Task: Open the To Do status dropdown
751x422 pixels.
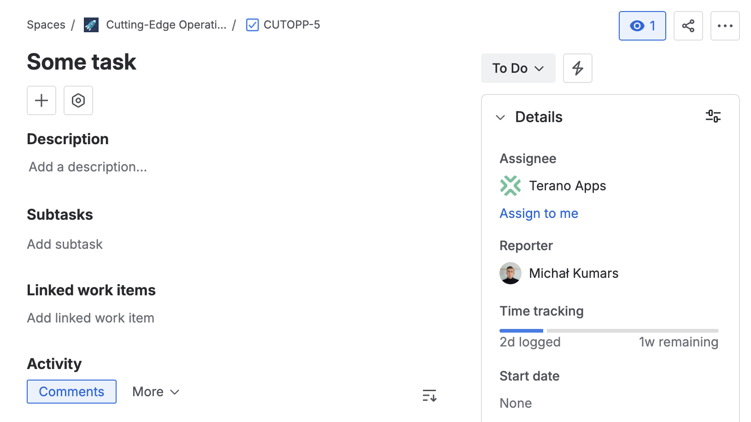Action: (x=518, y=68)
